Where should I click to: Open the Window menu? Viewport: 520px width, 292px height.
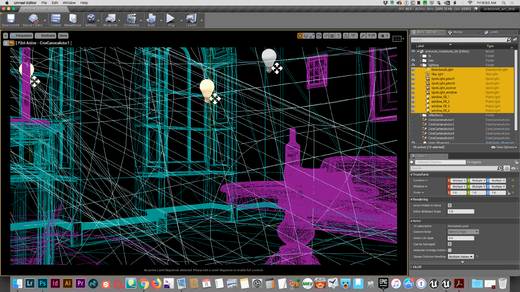[x=69, y=3]
